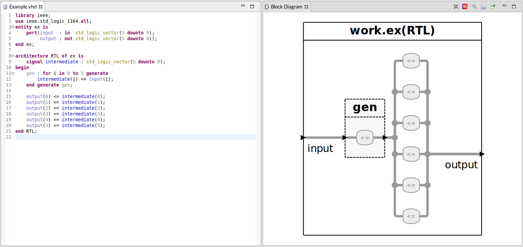Close the Example.vhd editor tab
The height and width of the screenshot is (247, 523).
[x=41, y=7]
